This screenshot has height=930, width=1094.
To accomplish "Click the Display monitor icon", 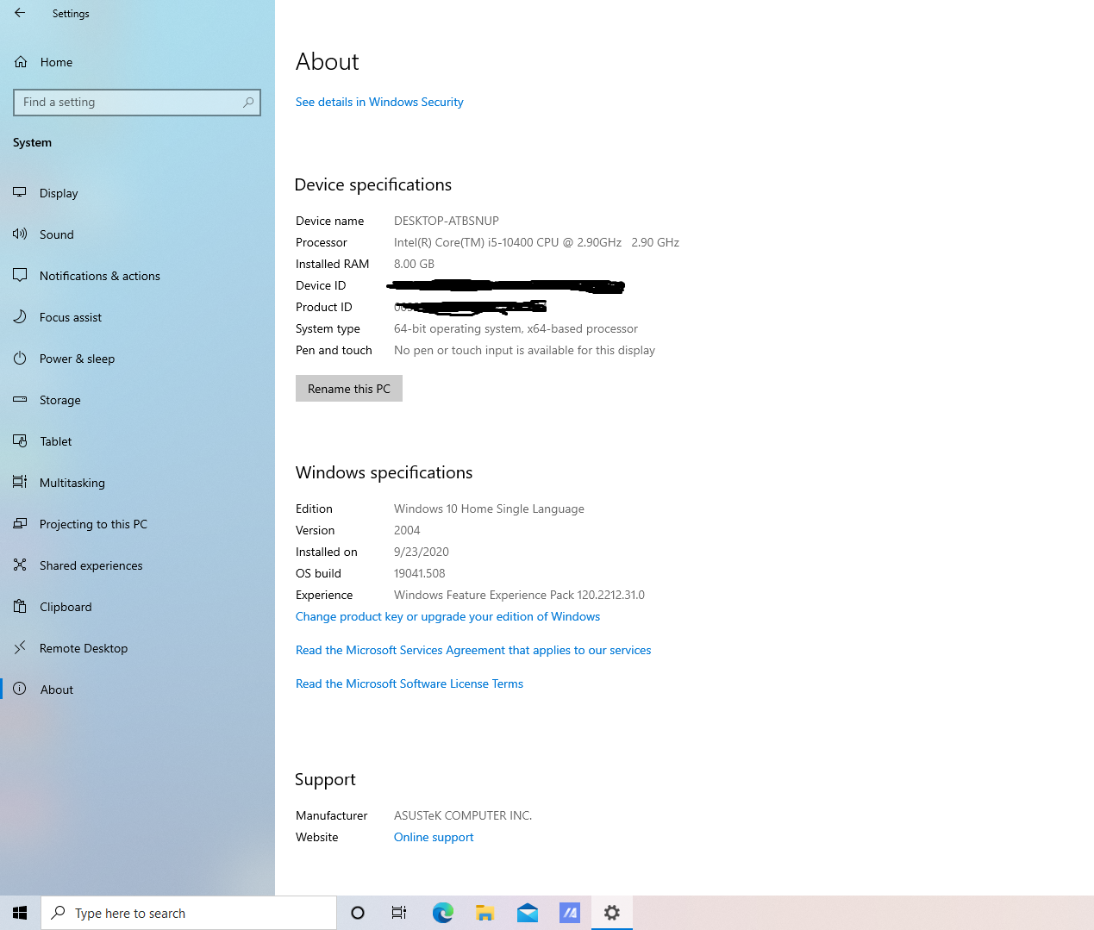I will 20,192.
